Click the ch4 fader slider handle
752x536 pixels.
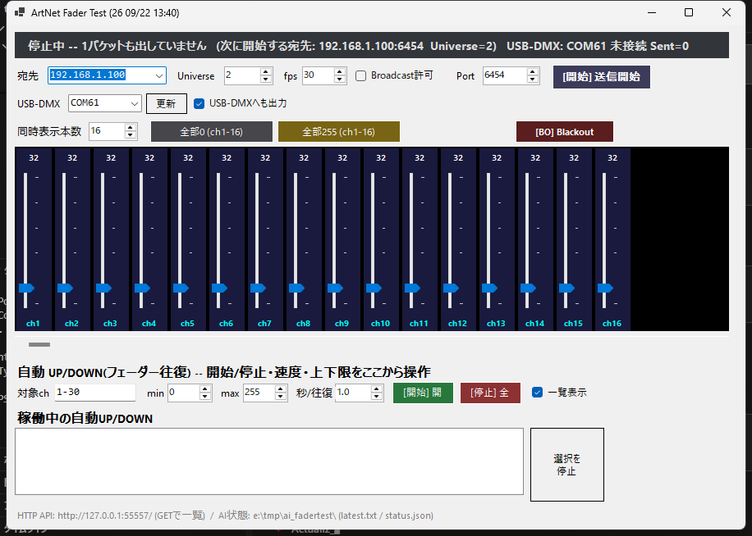click(x=142, y=288)
